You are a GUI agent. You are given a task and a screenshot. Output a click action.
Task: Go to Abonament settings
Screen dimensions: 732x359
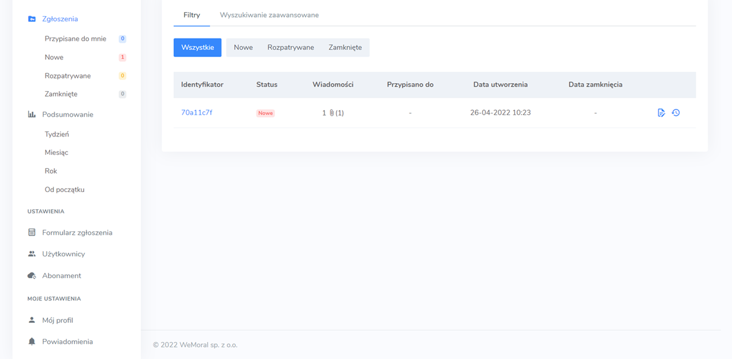tap(62, 276)
